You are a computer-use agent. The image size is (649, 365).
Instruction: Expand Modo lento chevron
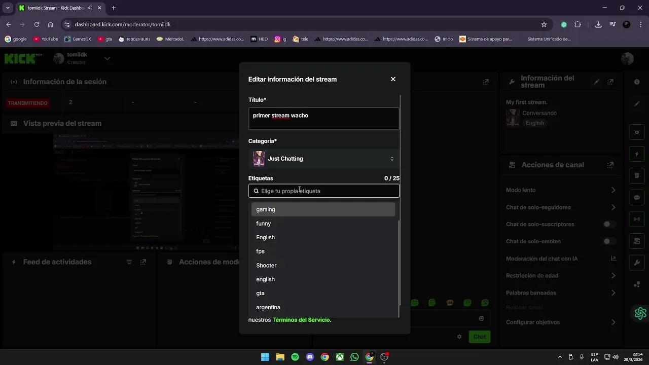point(613,190)
